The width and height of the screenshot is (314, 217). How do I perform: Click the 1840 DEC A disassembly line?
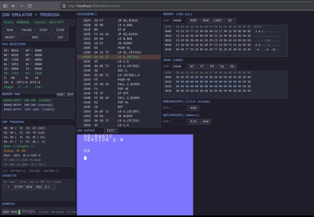coord(119,70)
